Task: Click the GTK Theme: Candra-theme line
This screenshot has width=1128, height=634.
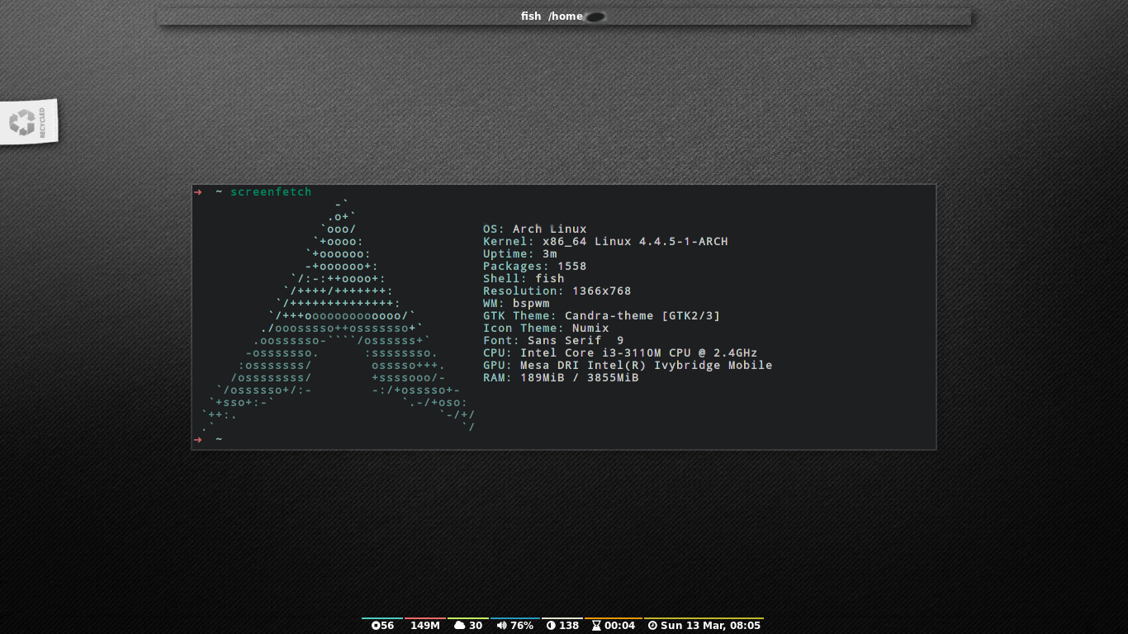Action: 602,315
